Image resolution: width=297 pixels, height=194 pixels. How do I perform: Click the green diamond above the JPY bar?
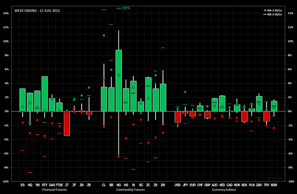185,92
